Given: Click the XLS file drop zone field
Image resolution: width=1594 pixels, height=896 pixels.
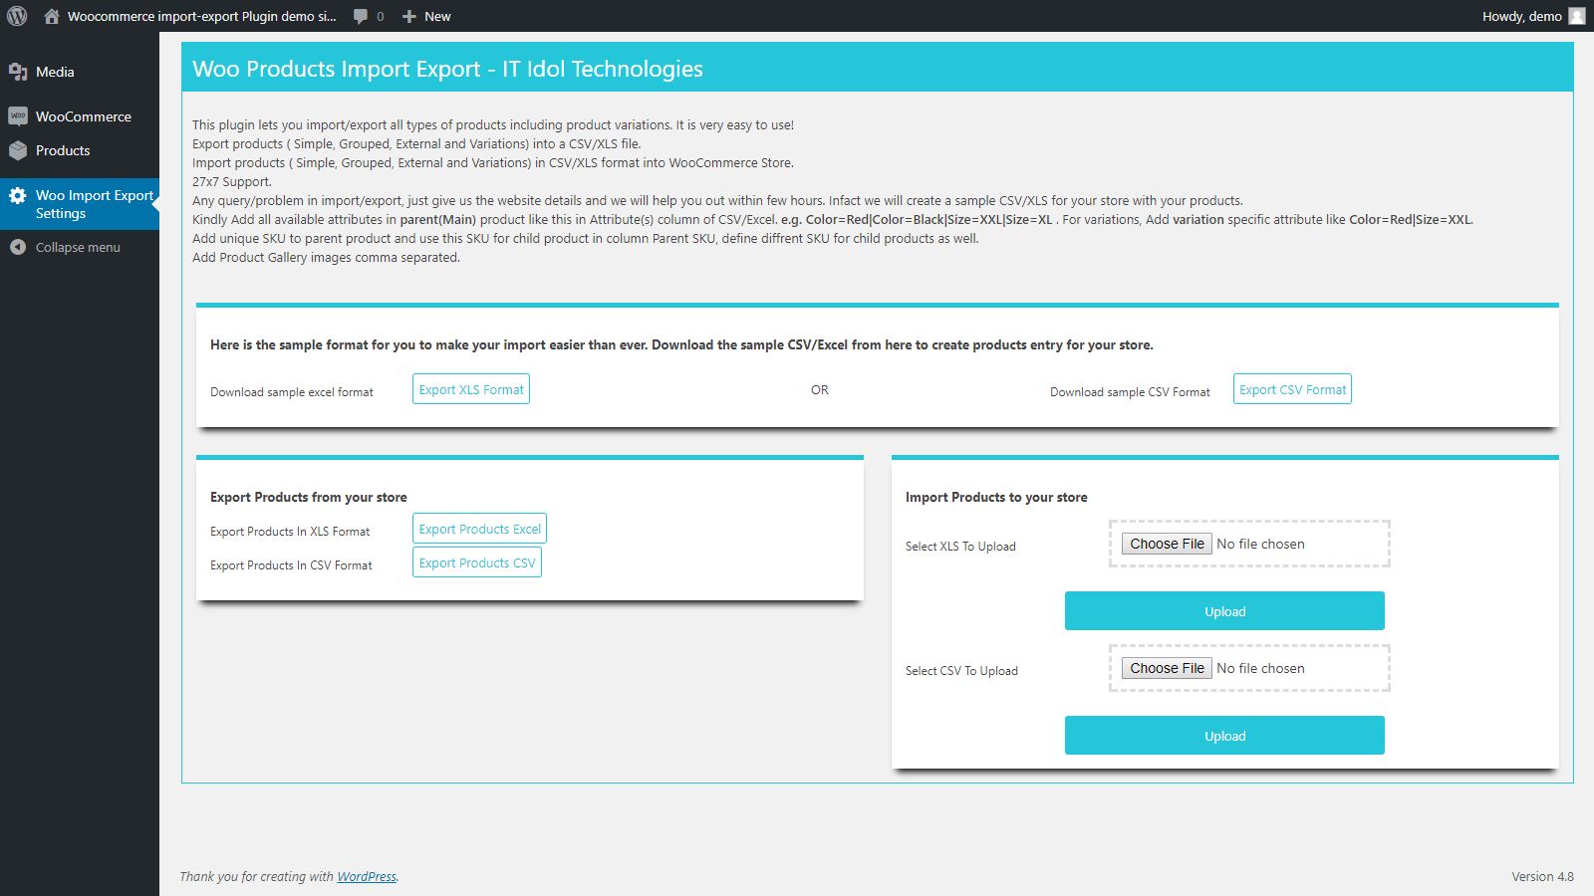Looking at the screenshot, I should (x=1249, y=544).
